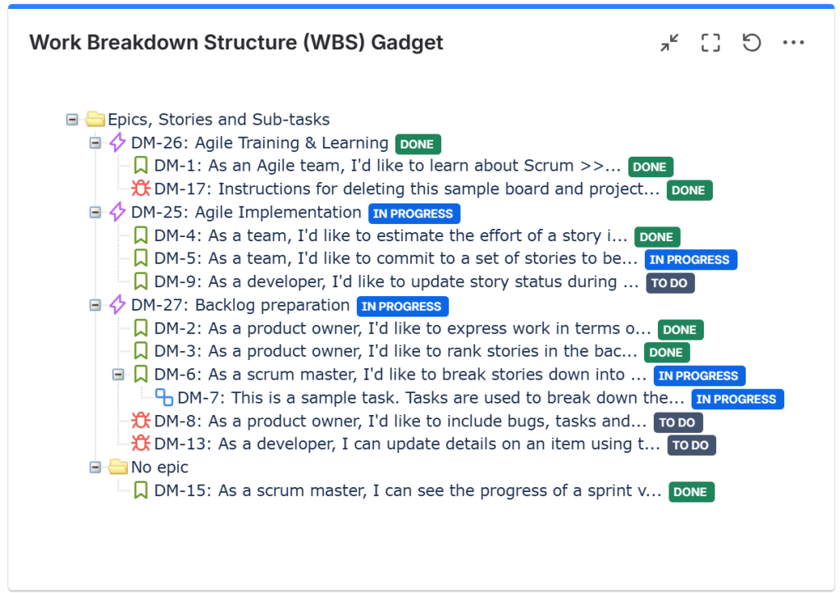The width and height of the screenshot is (840, 593).
Task: Click the DONE status badge on DM-2
Action: [680, 330]
